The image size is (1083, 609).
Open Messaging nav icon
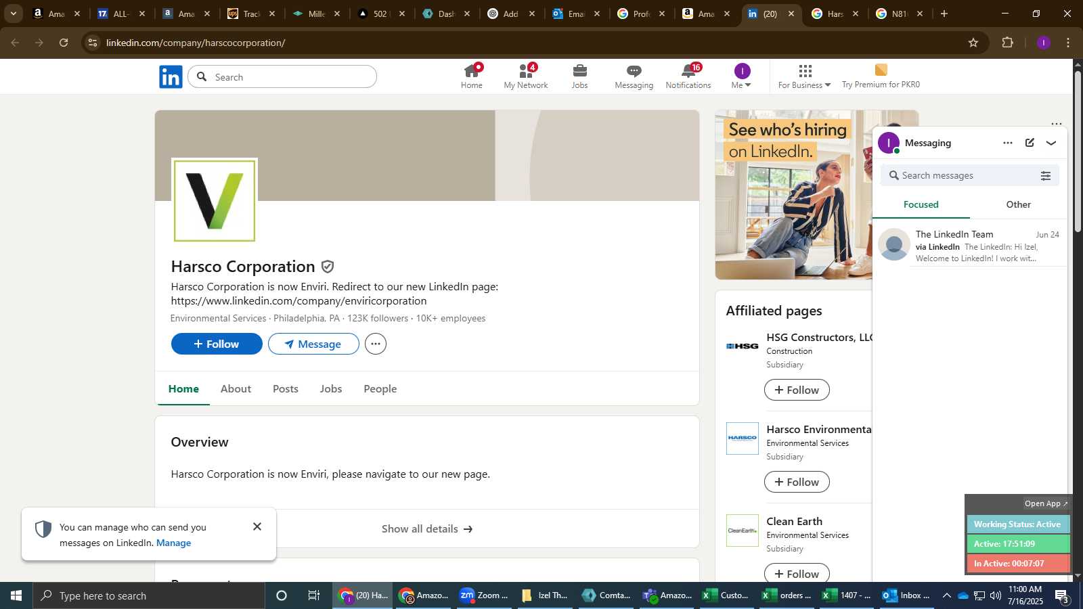[634, 76]
